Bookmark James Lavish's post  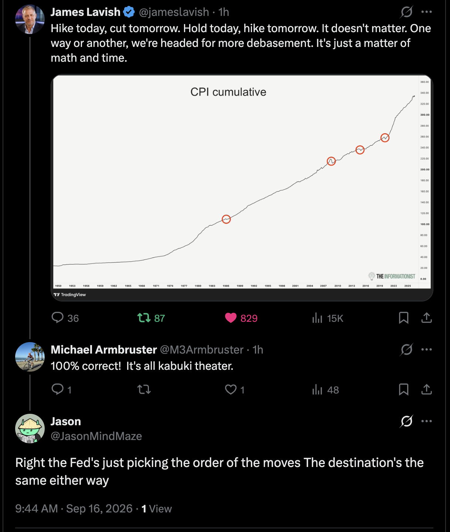tap(403, 318)
